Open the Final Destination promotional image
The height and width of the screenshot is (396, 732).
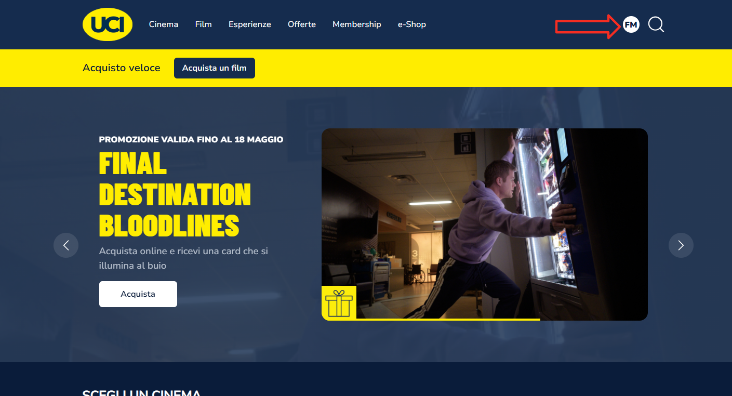[485, 225]
